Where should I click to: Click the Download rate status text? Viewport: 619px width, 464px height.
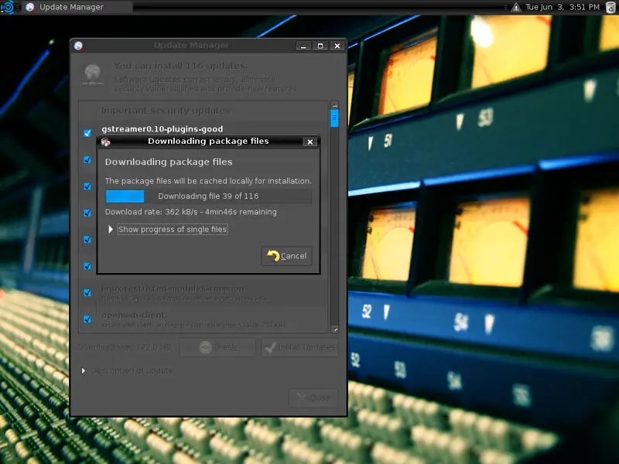[190, 212]
